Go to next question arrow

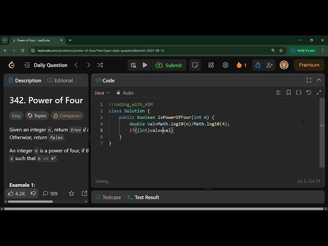[x=89, y=65]
